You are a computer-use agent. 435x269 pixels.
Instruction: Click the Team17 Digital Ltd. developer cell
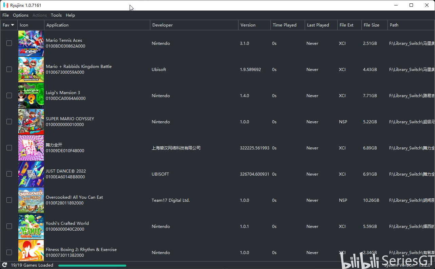point(171,200)
